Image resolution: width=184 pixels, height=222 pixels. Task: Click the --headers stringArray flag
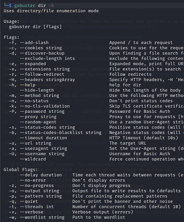[x=47, y=80]
